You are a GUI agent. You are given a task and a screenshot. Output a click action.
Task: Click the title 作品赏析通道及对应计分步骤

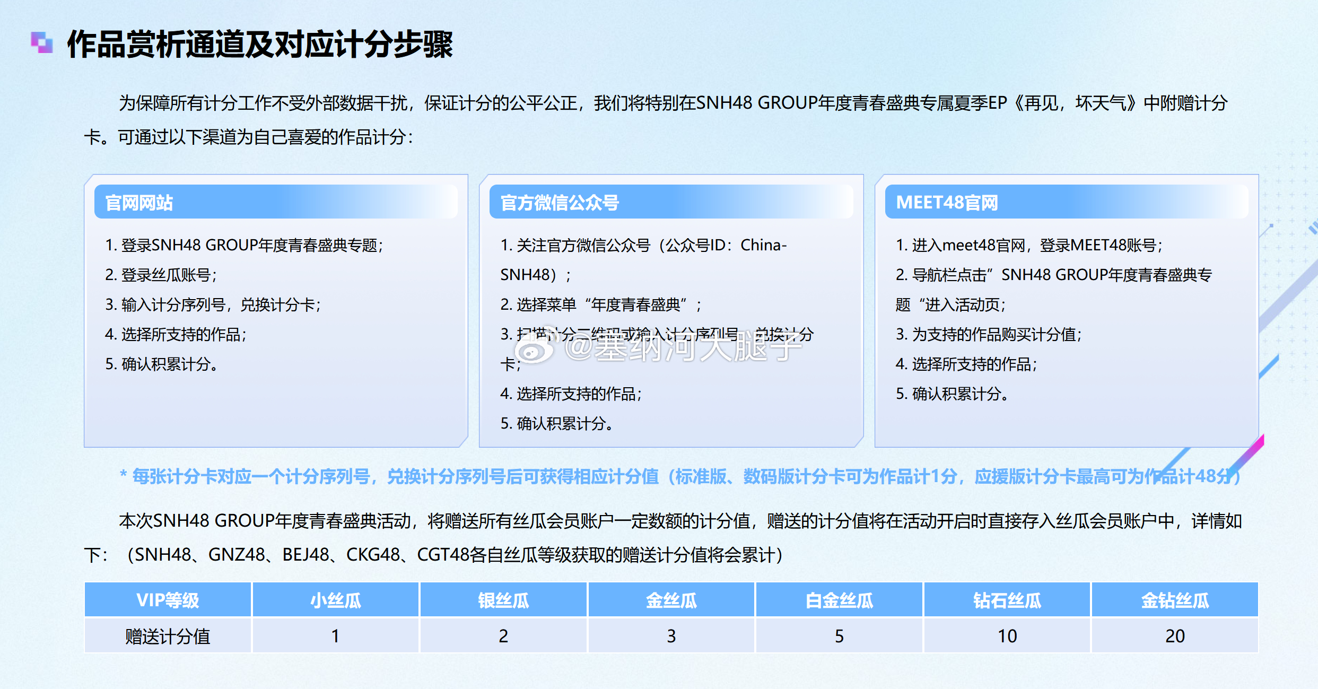[x=260, y=44]
